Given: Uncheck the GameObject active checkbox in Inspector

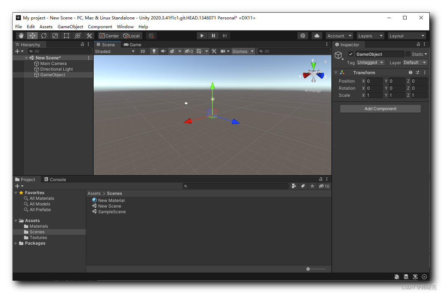Looking at the screenshot, I should click(351, 54).
